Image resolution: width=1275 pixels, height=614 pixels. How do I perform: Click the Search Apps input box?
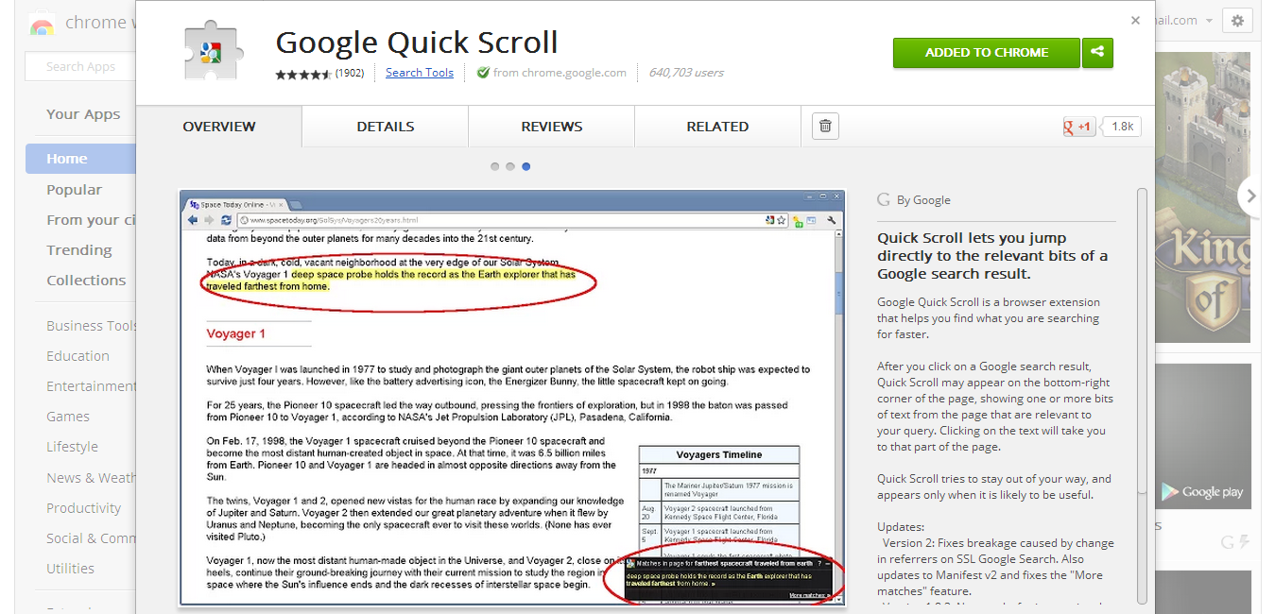point(80,66)
